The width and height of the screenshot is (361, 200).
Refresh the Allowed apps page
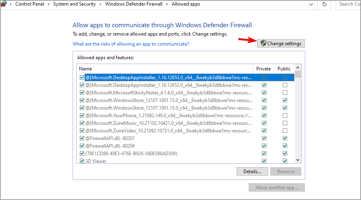[x=324, y=4]
